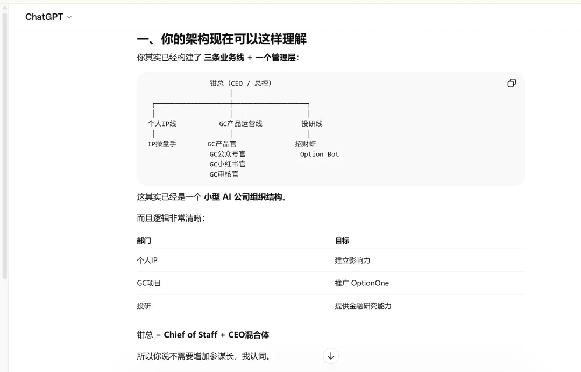Click 钳总 (CEO / 总控) in the diagram
The width and height of the screenshot is (581, 372).
240,83
